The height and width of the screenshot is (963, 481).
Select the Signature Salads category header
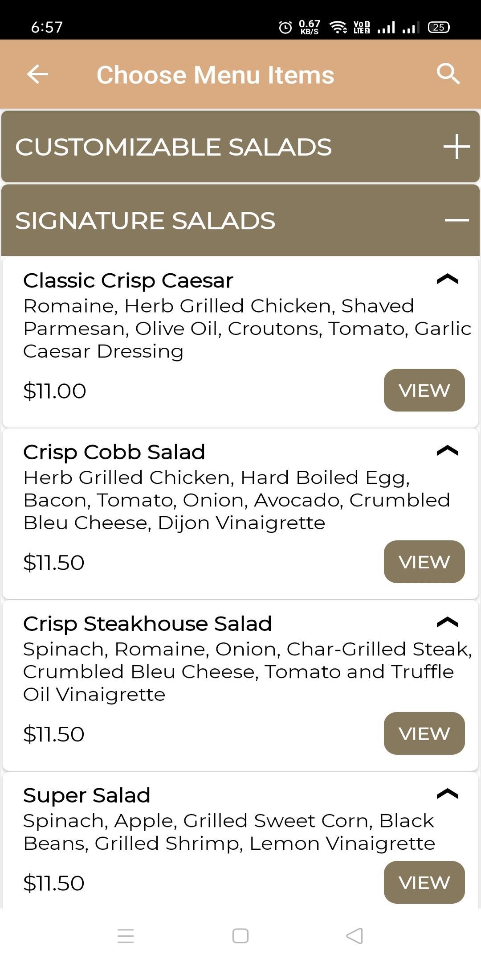[240, 220]
